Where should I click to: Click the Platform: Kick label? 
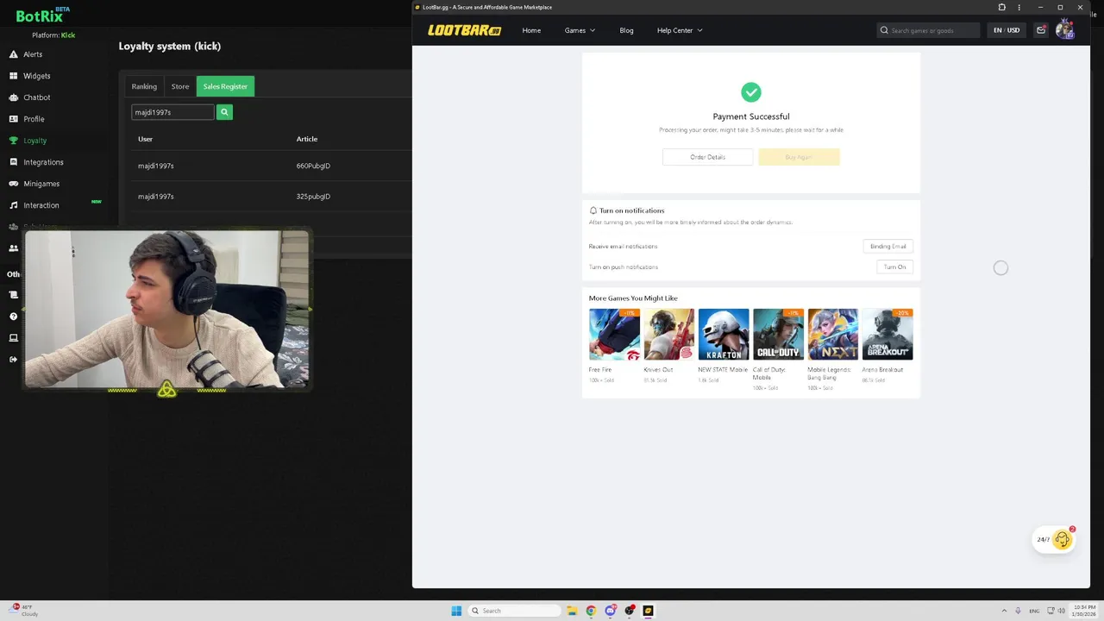[x=53, y=35]
